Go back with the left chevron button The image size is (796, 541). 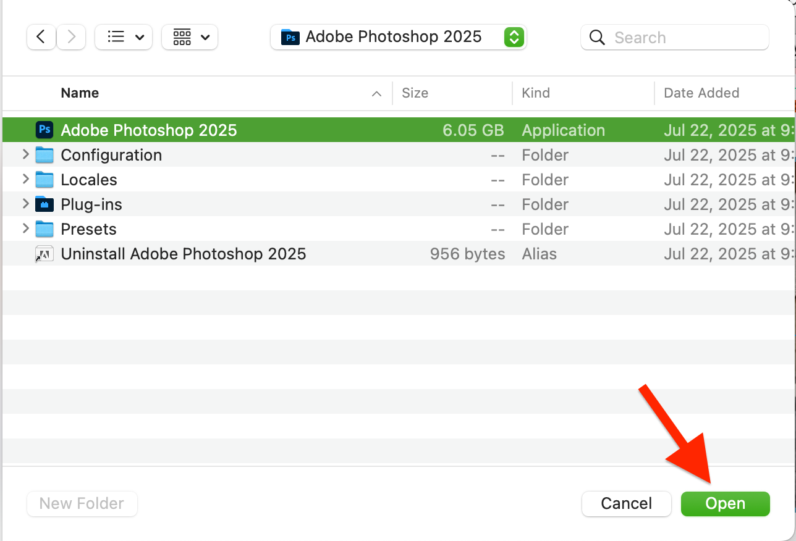pyautogui.click(x=41, y=37)
